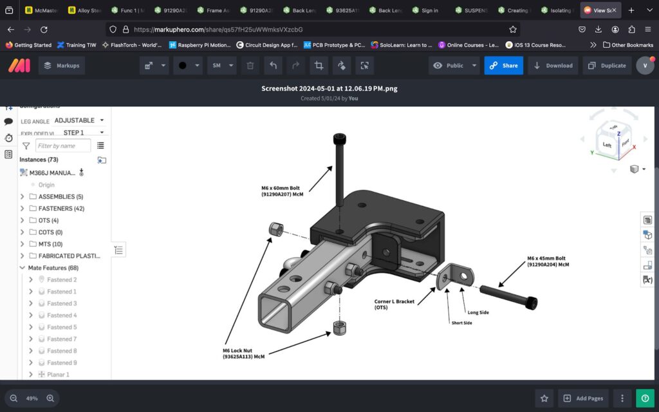Open the markup tool selector dropdown
Image resolution: width=659 pixels, height=412 pixels.
154,66
